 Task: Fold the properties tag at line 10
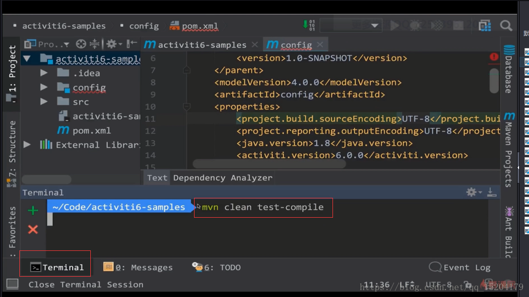[187, 107]
